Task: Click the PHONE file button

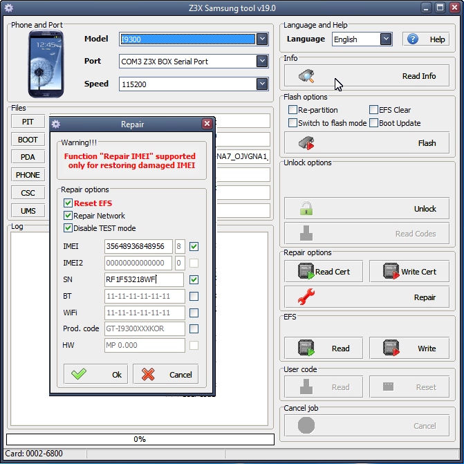Action: coord(28,175)
